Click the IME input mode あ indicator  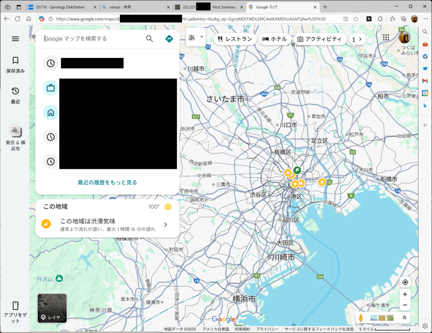192,38
